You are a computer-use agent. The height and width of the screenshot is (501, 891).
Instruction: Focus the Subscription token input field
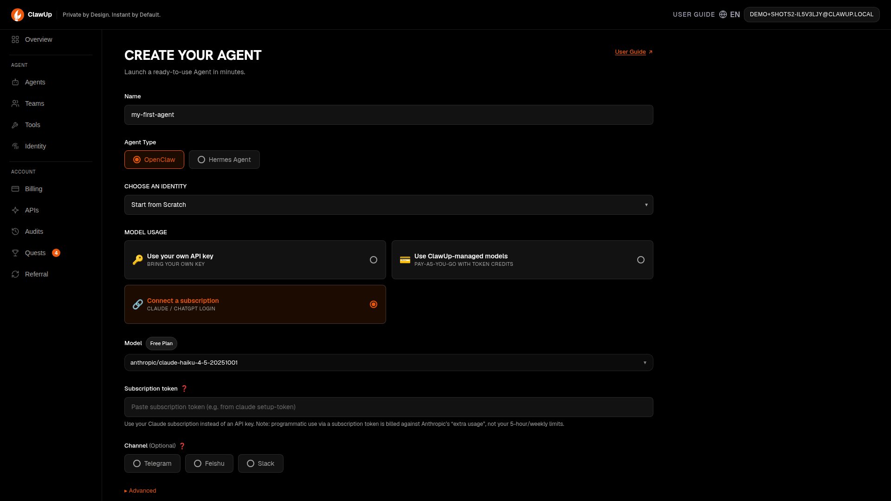(x=389, y=407)
